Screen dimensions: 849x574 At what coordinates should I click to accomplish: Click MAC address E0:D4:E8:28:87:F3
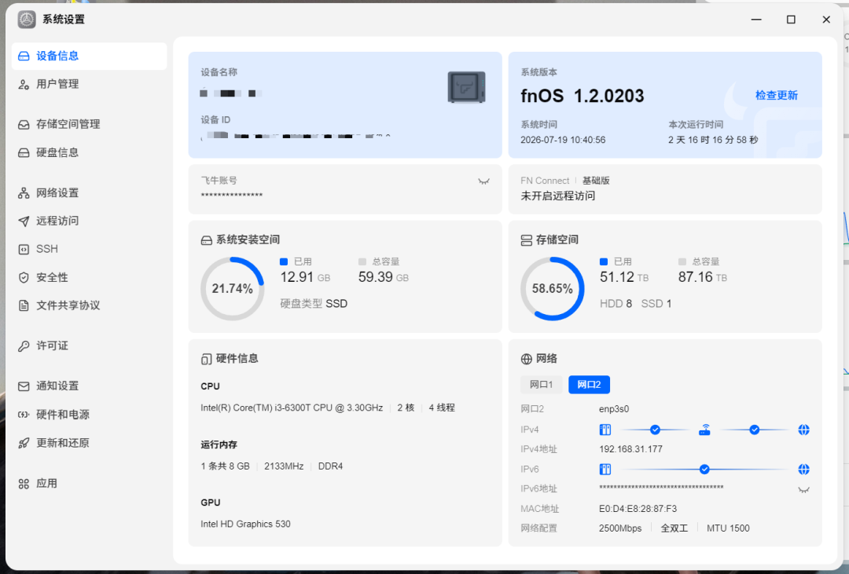pos(638,509)
